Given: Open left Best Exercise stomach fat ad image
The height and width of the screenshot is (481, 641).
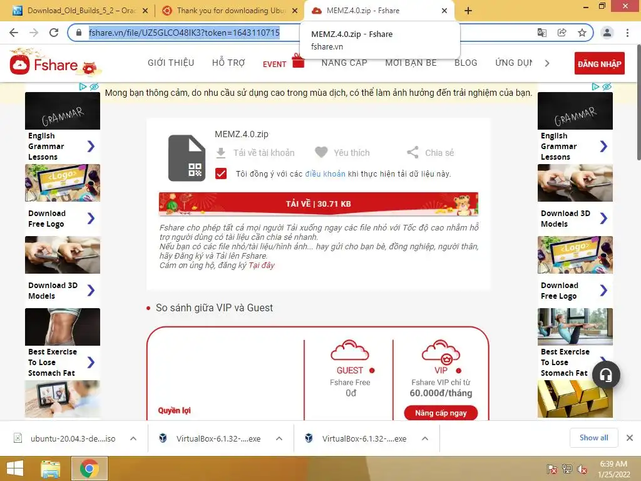Looking at the screenshot, I should 63,327.
